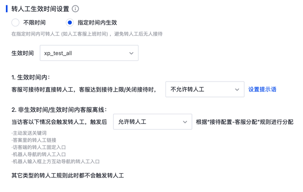Screen dimensions: 303x192
Task: Expand the 允许转人工 dropdown
Action: pos(152,122)
